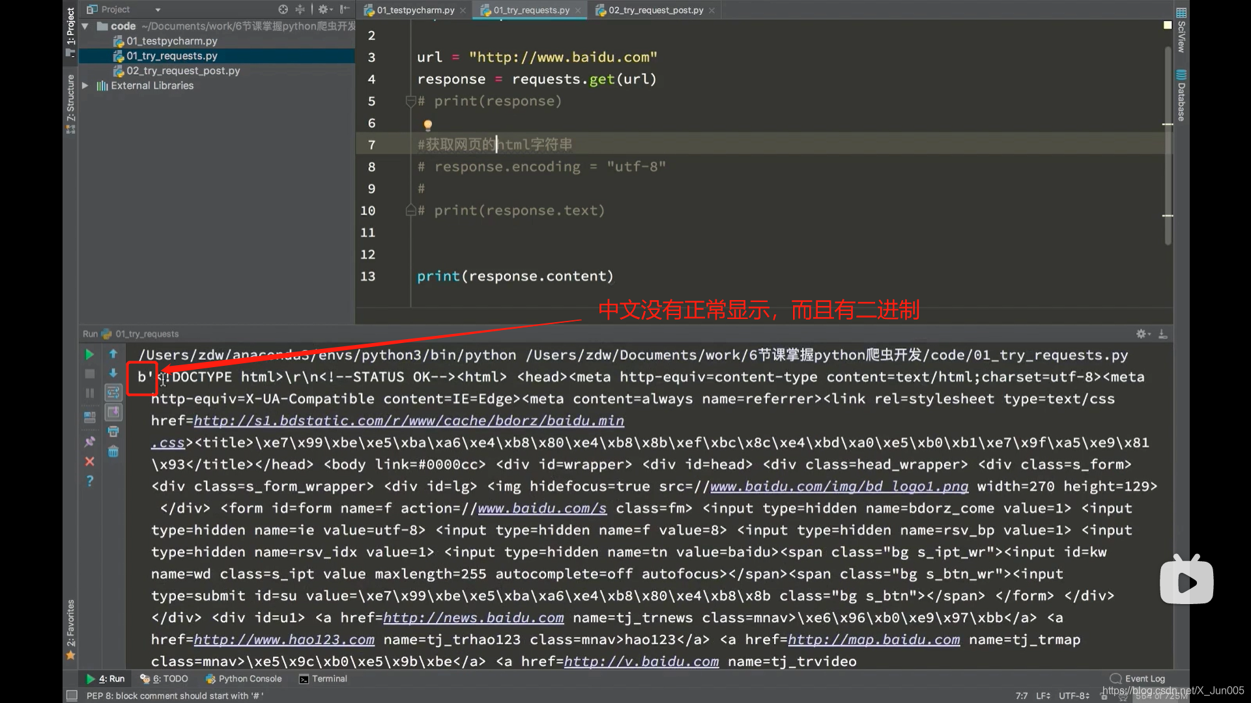Viewport: 1251px width, 703px height.
Task: Open the Terminal tool tab
Action: click(x=323, y=679)
